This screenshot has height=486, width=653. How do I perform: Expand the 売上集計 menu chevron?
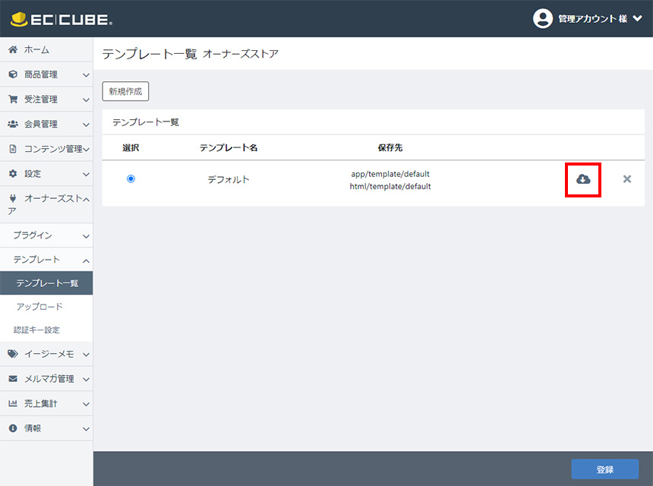tap(86, 404)
